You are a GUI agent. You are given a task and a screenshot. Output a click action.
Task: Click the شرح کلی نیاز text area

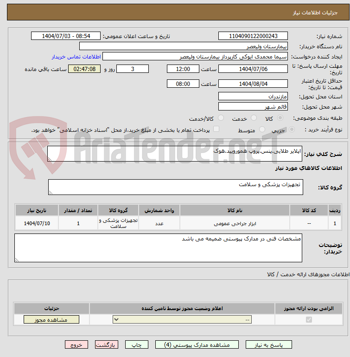(x=175, y=154)
